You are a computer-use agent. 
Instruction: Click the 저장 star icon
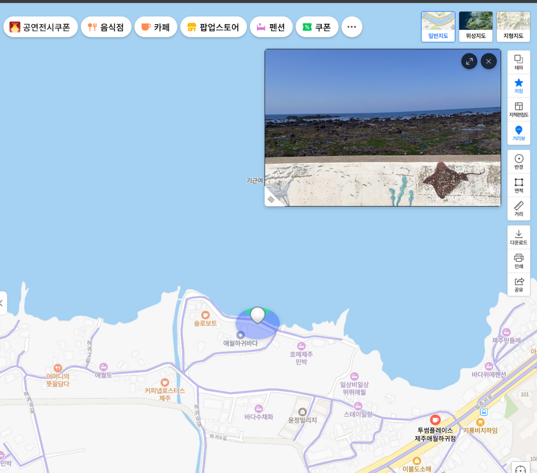[519, 85]
